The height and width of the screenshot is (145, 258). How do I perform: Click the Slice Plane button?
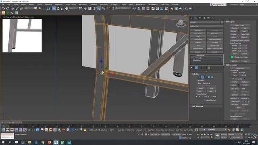[x=235, y=89]
